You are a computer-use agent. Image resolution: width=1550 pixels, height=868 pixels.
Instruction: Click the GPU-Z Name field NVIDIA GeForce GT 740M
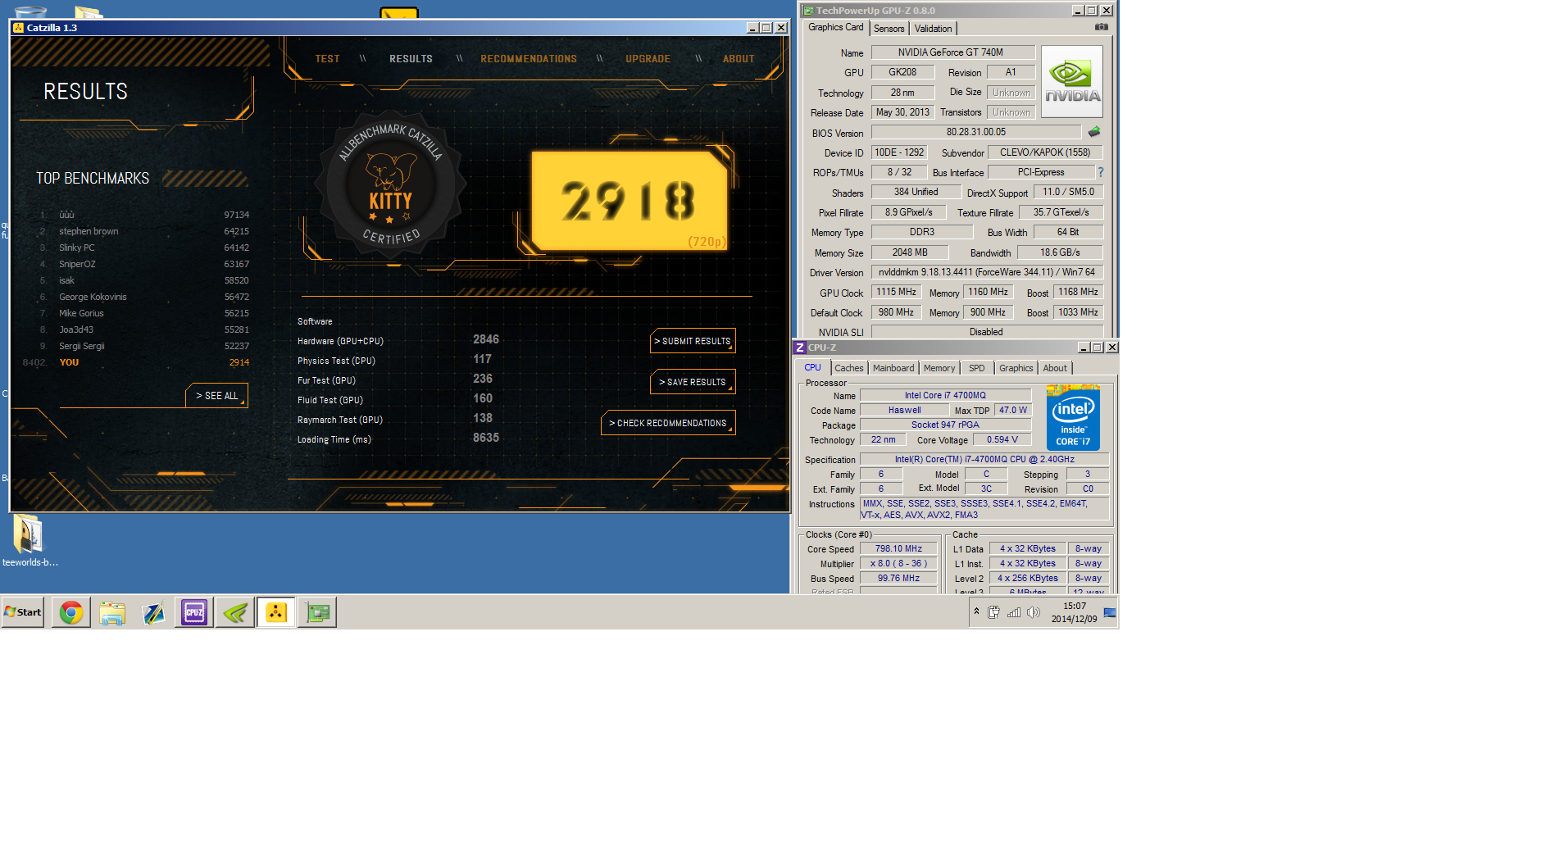pos(952,52)
